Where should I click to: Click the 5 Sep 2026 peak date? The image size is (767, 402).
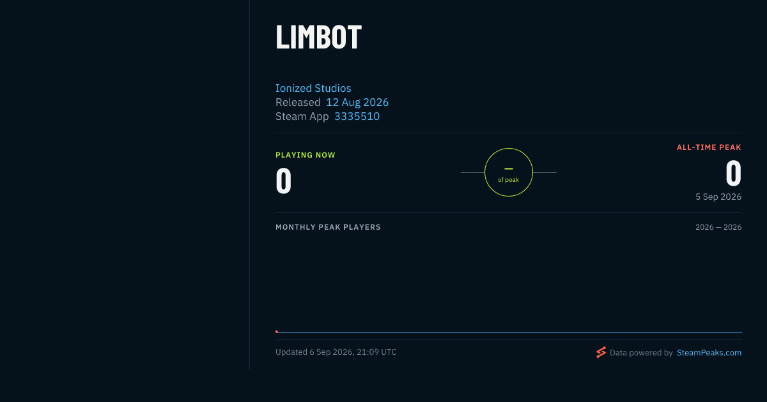[x=718, y=197]
